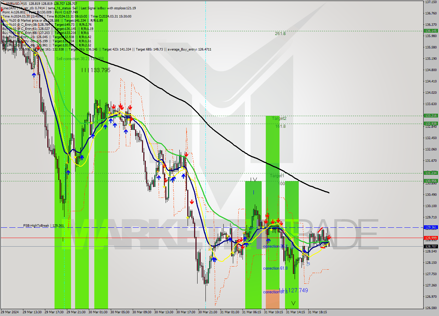The width and height of the screenshot is (439, 316).
Task: Click the 132.060 price axis label
Action: (431, 149)
